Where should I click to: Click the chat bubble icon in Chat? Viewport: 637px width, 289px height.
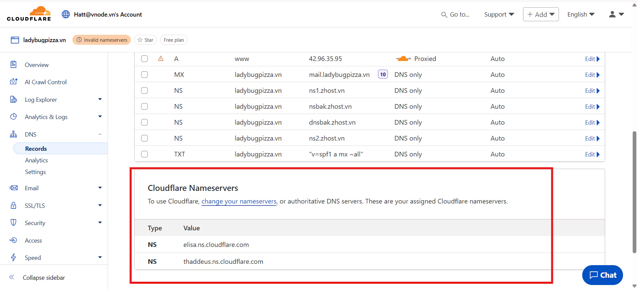coord(594,275)
